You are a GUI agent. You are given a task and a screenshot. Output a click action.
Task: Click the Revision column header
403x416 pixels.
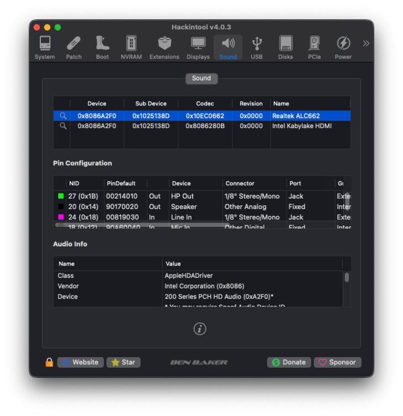251,104
